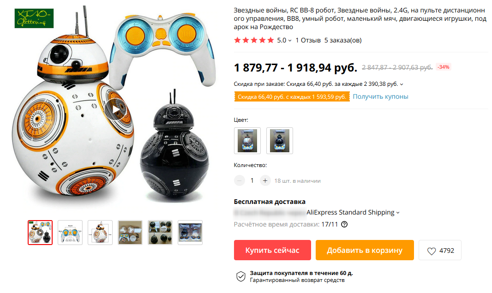The height and width of the screenshot is (293, 492).
Task: Click the buyer protection shield icon
Action: click(x=240, y=276)
